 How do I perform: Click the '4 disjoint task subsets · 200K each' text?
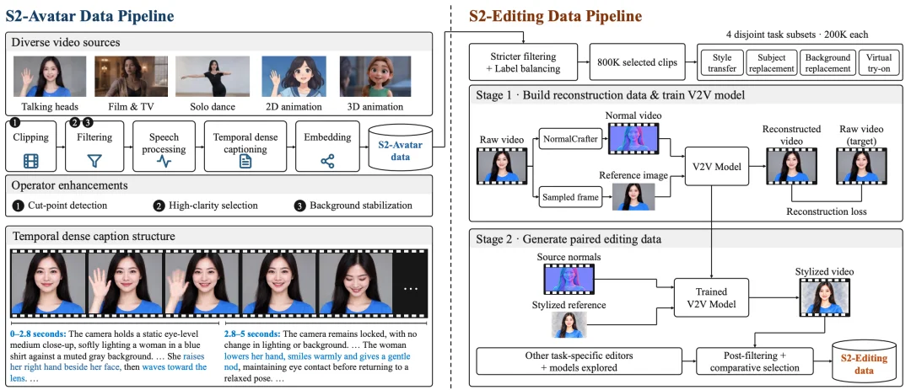797,35
